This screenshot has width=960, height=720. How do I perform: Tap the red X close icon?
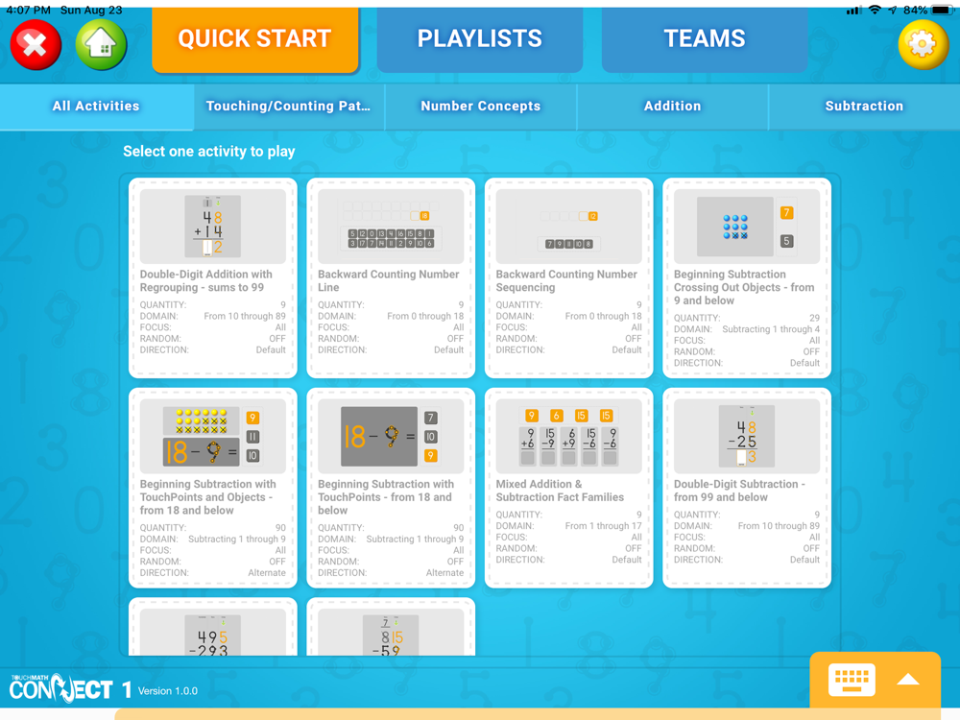[x=36, y=45]
